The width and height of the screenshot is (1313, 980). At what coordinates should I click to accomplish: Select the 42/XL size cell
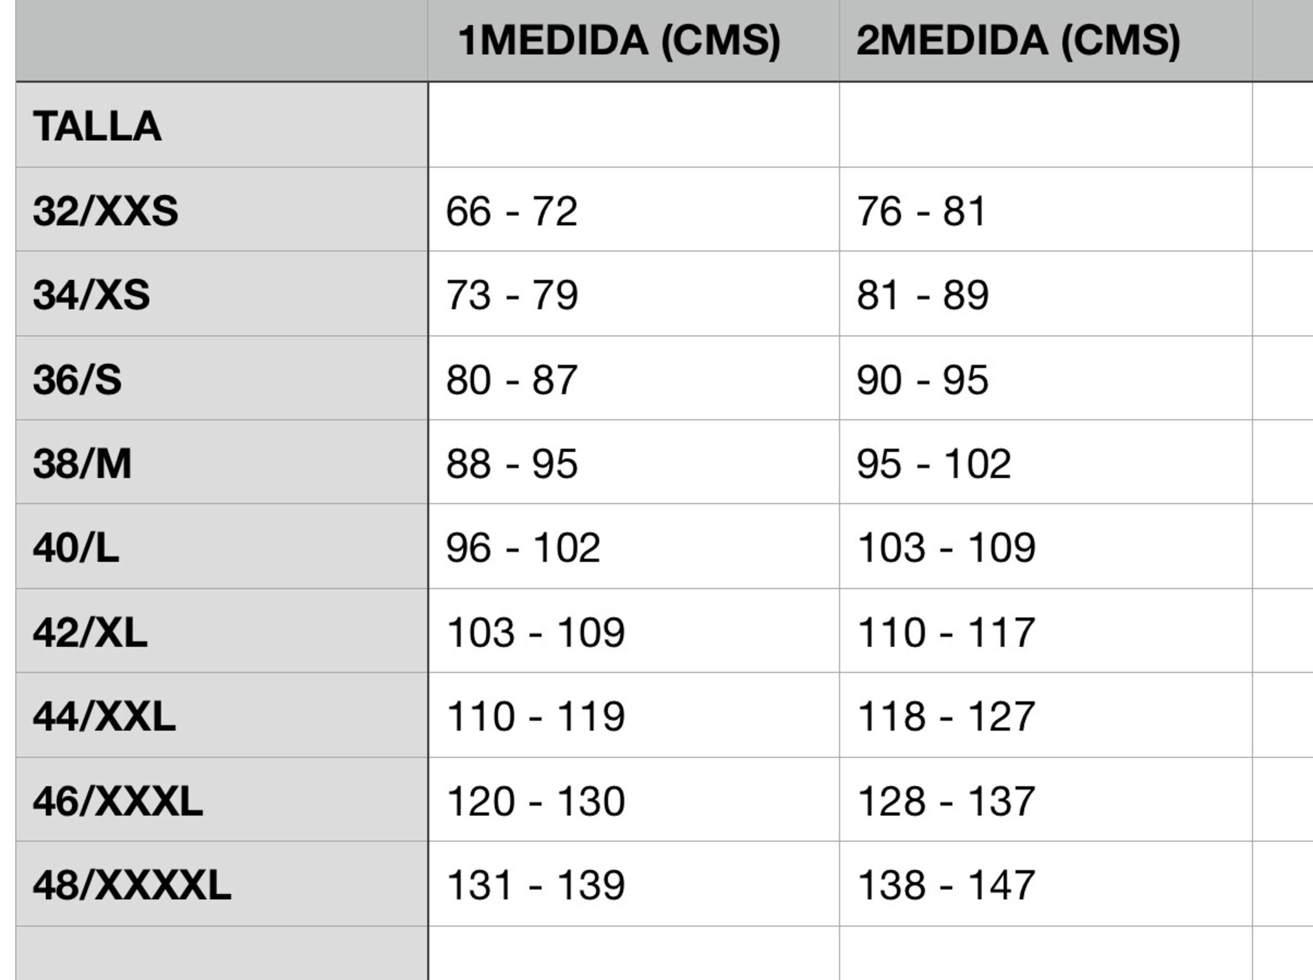coord(222,630)
